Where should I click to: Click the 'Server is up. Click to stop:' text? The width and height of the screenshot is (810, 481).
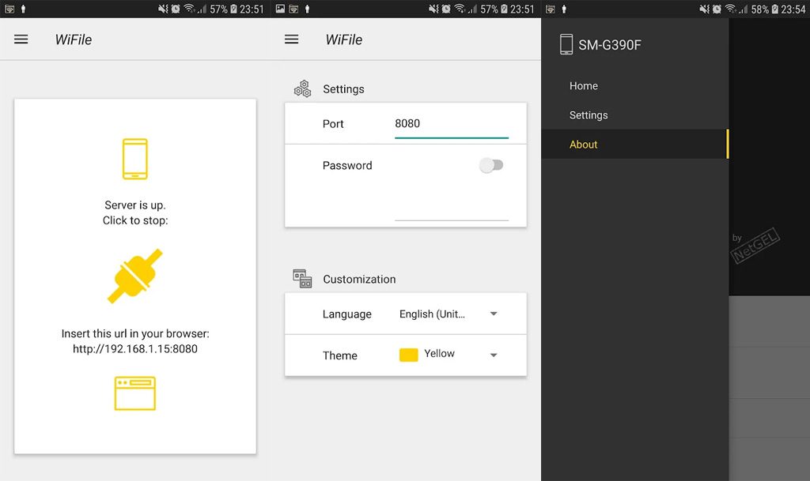pyautogui.click(x=134, y=212)
